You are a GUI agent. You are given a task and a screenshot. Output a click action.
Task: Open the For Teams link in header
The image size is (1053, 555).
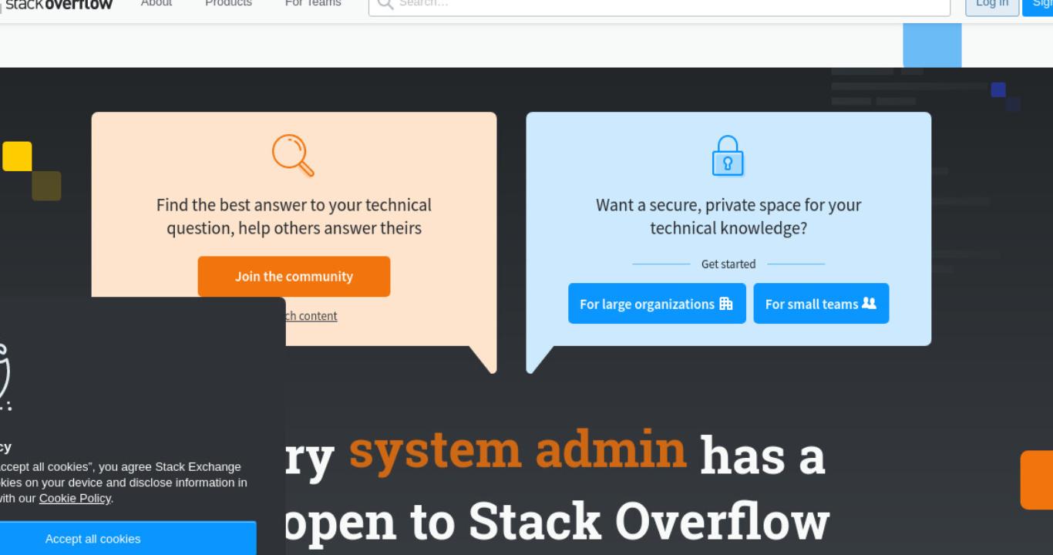(x=313, y=4)
